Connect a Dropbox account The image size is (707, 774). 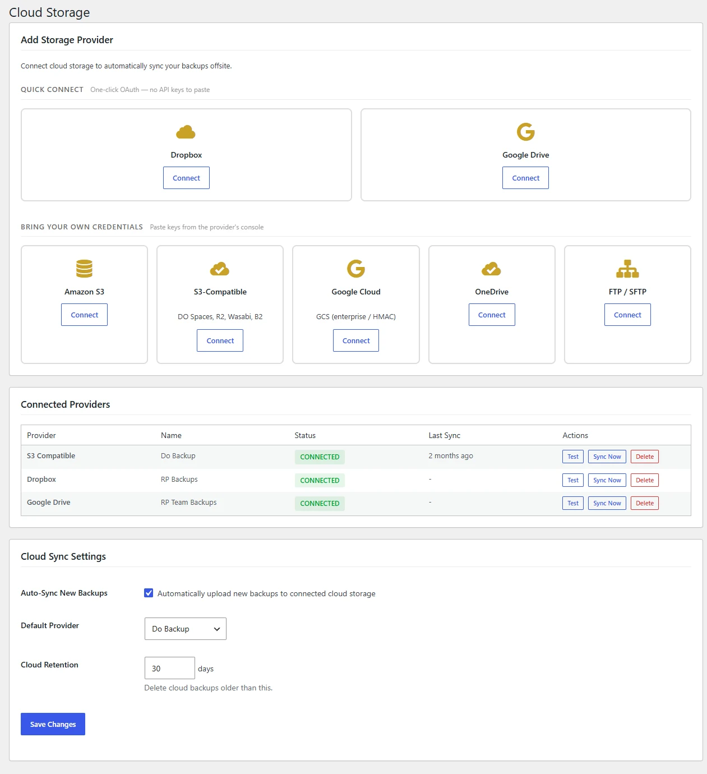click(186, 178)
